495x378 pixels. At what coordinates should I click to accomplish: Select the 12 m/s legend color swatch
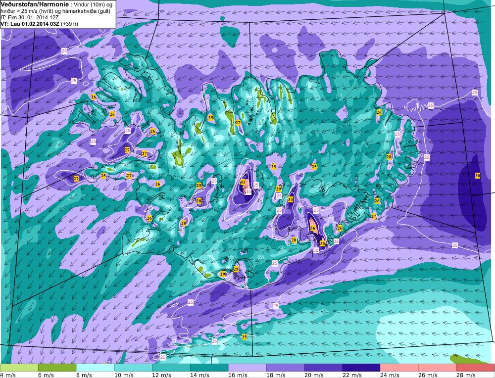[x=171, y=368]
